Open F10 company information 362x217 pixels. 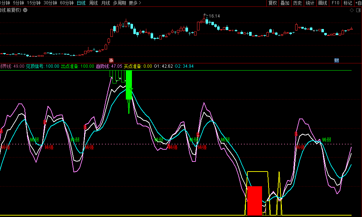tap(335, 3)
